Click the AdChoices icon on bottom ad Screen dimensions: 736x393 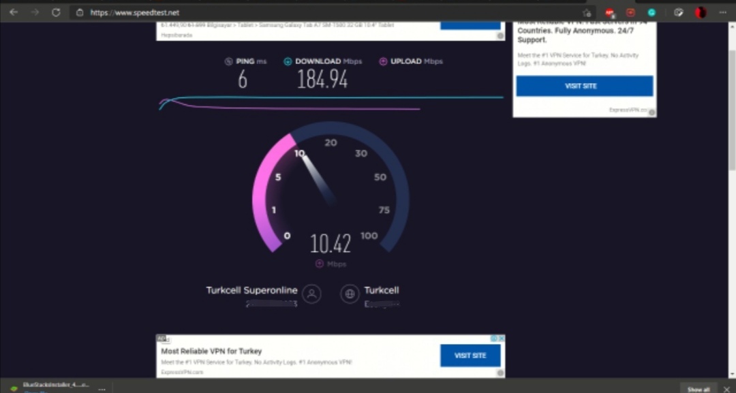494,338
